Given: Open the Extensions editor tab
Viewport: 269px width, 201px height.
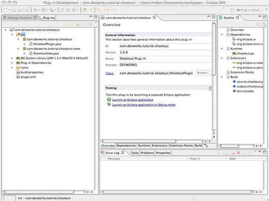Looking at the screenshot, I should (159, 146).
